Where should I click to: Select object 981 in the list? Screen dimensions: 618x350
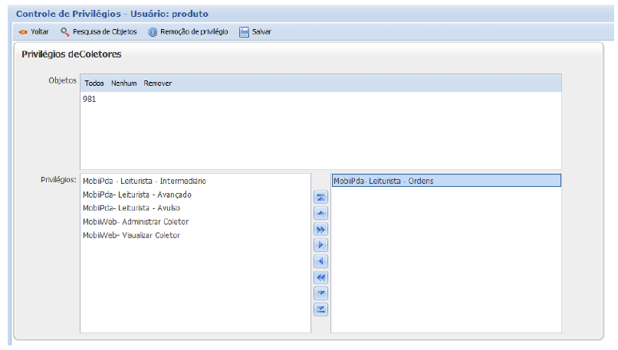(x=90, y=100)
